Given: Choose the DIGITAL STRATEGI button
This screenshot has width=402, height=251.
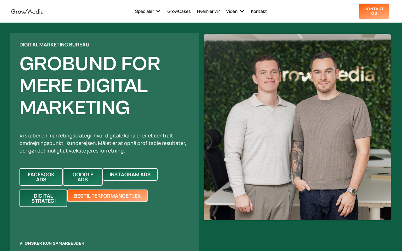Looking at the screenshot, I should [43, 198].
